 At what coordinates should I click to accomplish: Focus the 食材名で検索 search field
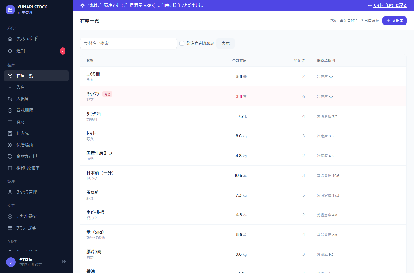coord(129,43)
